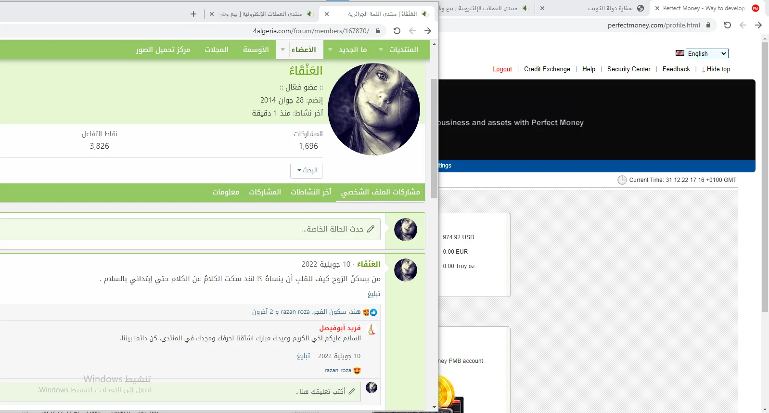Screen dimensions: 769x413
Task: Reload the Perfect Money page
Action: coord(728,25)
